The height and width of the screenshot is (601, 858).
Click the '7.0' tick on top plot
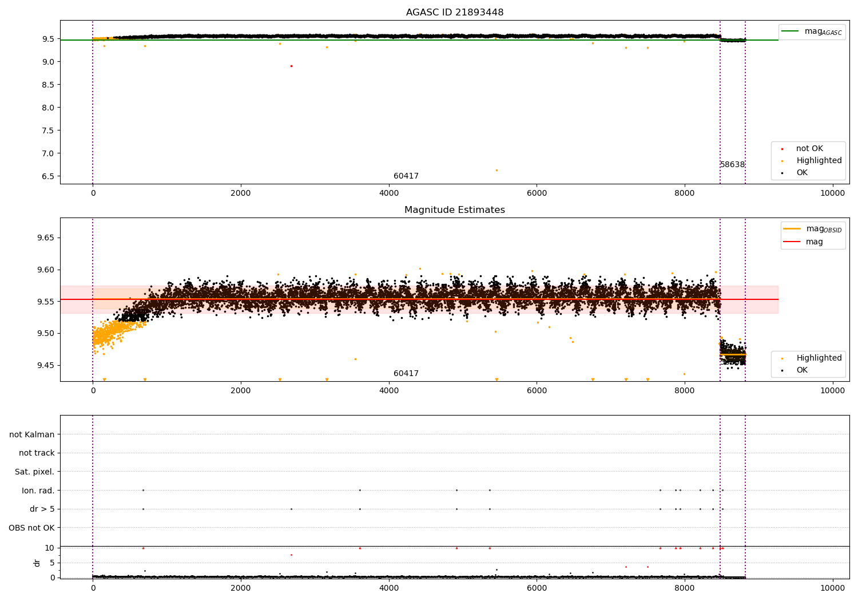point(49,153)
